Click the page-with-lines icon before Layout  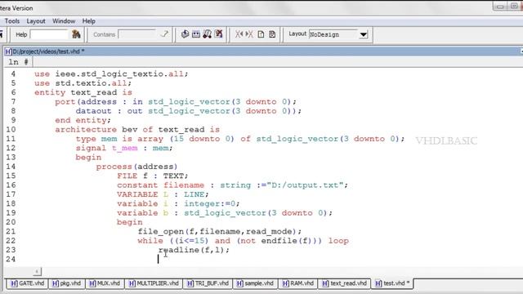click(x=272, y=34)
